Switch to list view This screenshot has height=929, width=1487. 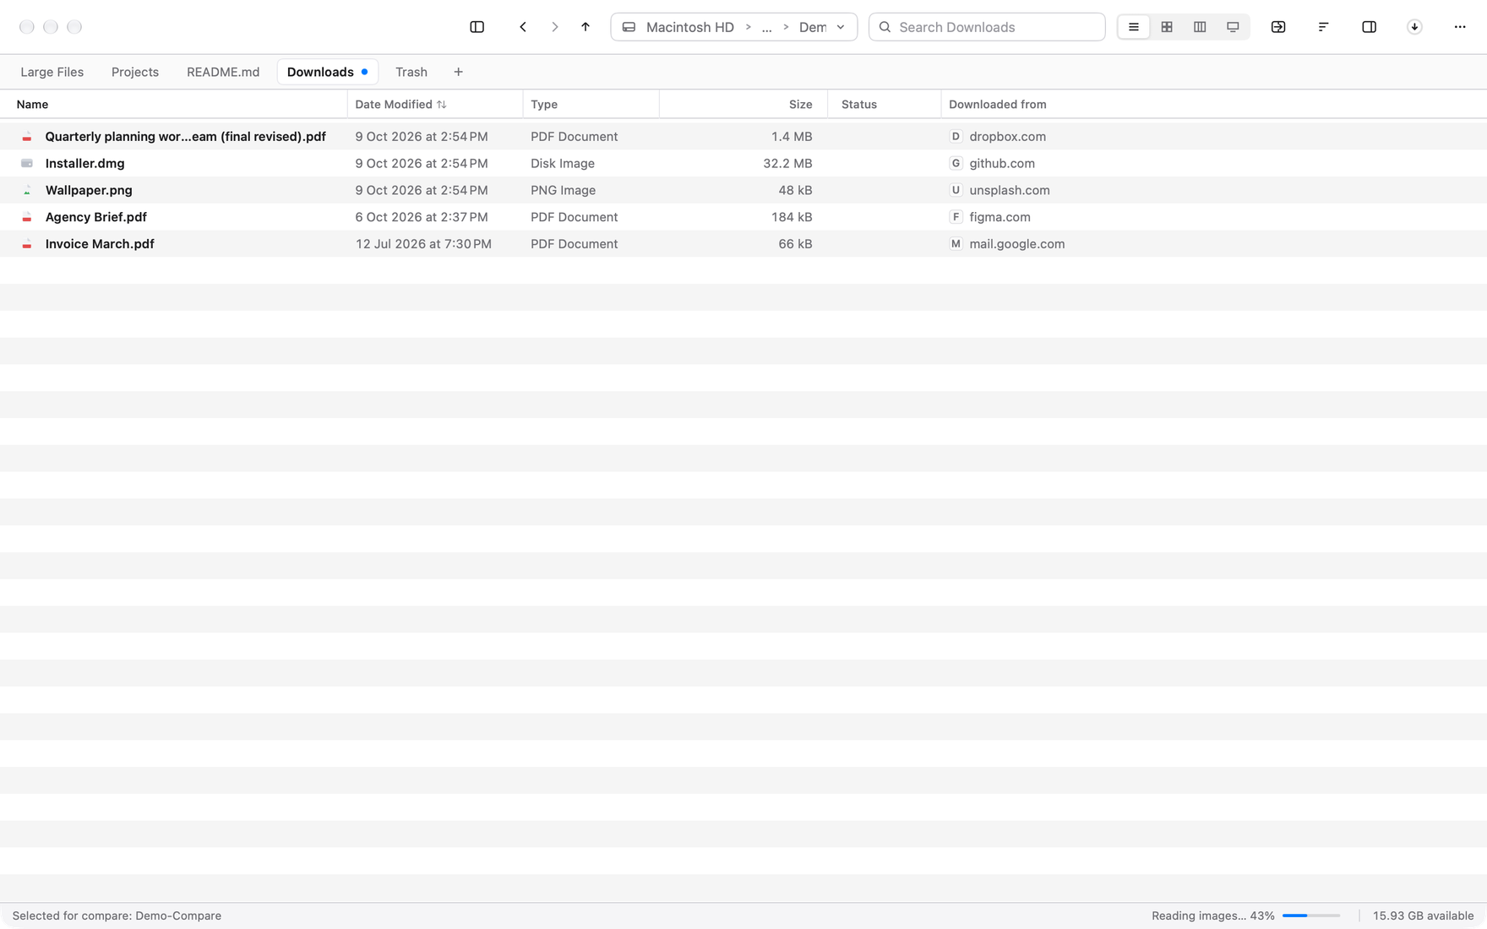(x=1133, y=27)
